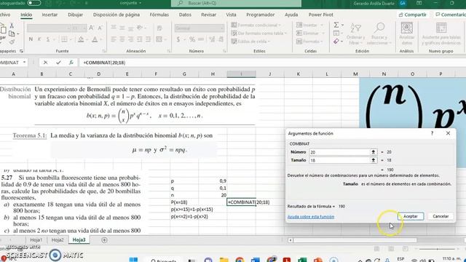
Task: Align text left in Alineación group
Action: click(114, 39)
